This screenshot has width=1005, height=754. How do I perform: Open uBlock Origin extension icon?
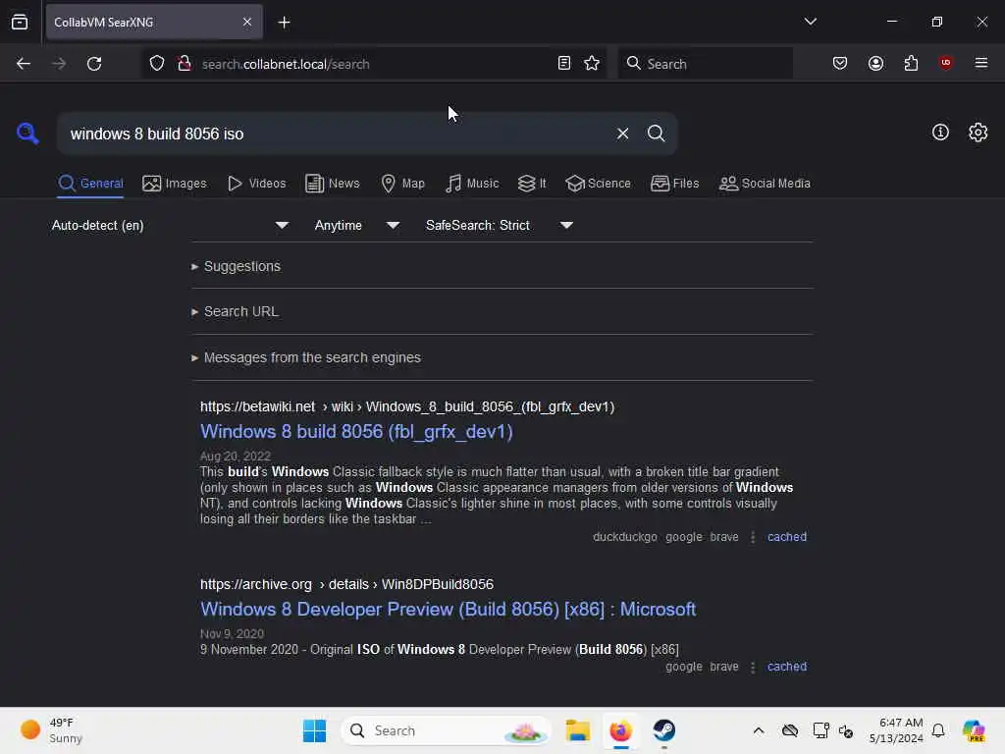[x=945, y=63]
